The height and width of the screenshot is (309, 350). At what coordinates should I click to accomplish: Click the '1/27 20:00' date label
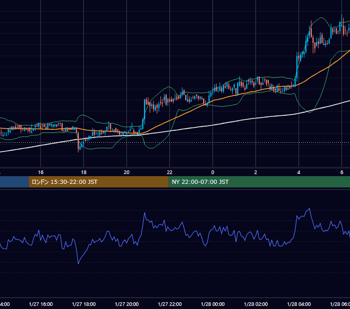coord(127,304)
